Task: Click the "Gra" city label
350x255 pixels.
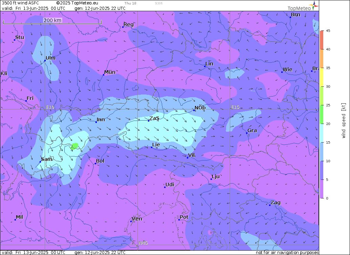Action: click(252, 130)
